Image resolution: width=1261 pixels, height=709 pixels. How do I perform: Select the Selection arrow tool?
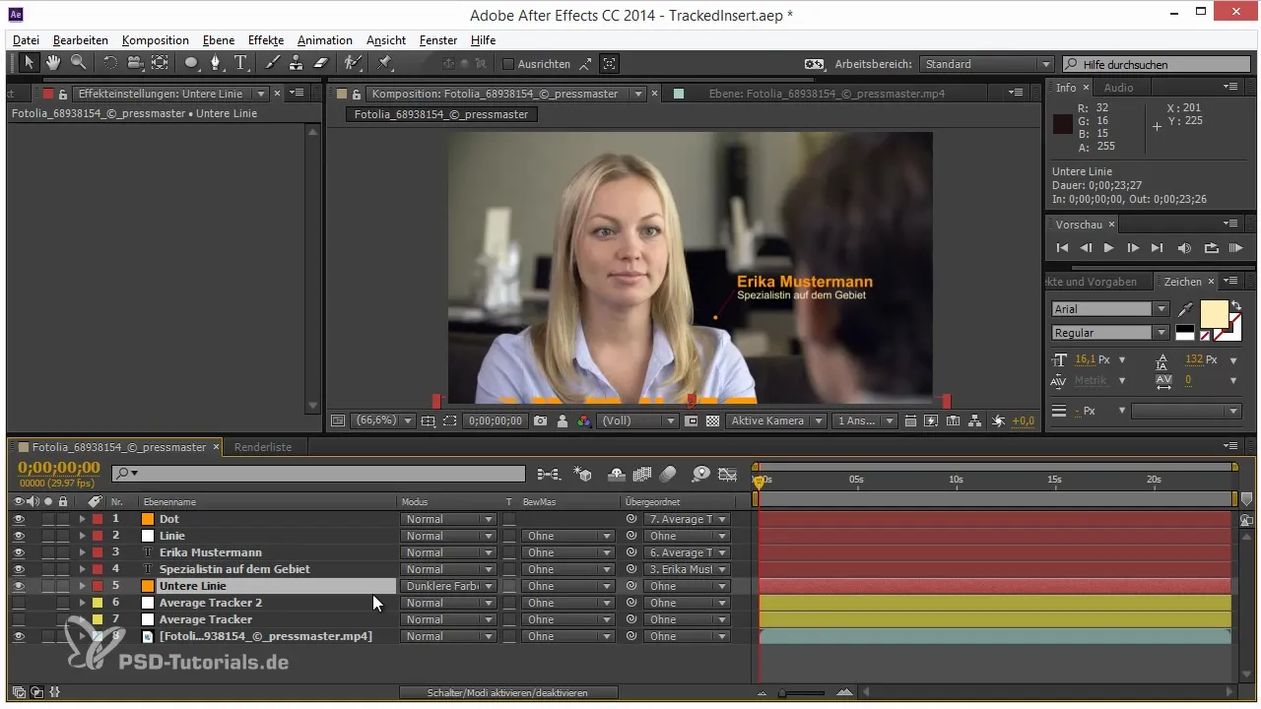click(x=29, y=63)
